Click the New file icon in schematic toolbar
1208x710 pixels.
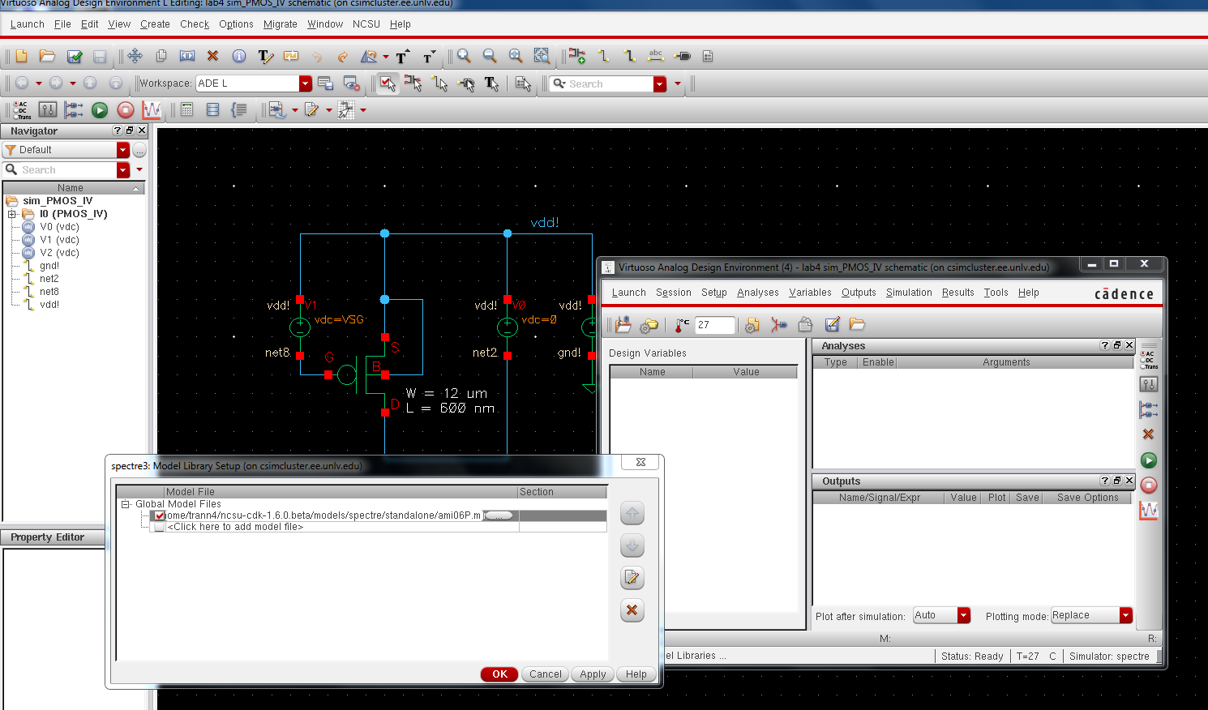pos(22,56)
